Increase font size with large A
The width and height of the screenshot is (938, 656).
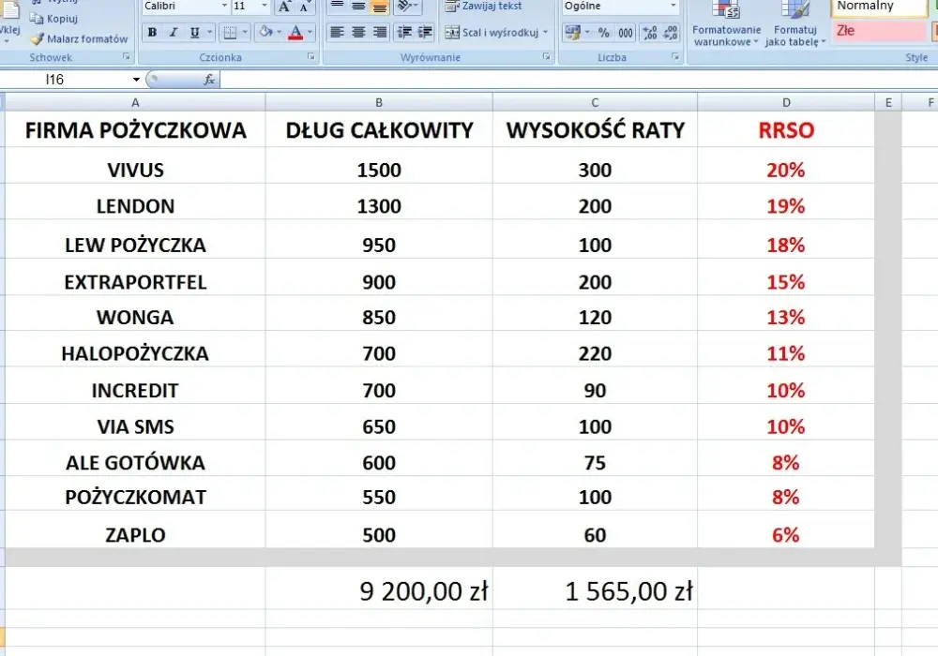[284, 7]
